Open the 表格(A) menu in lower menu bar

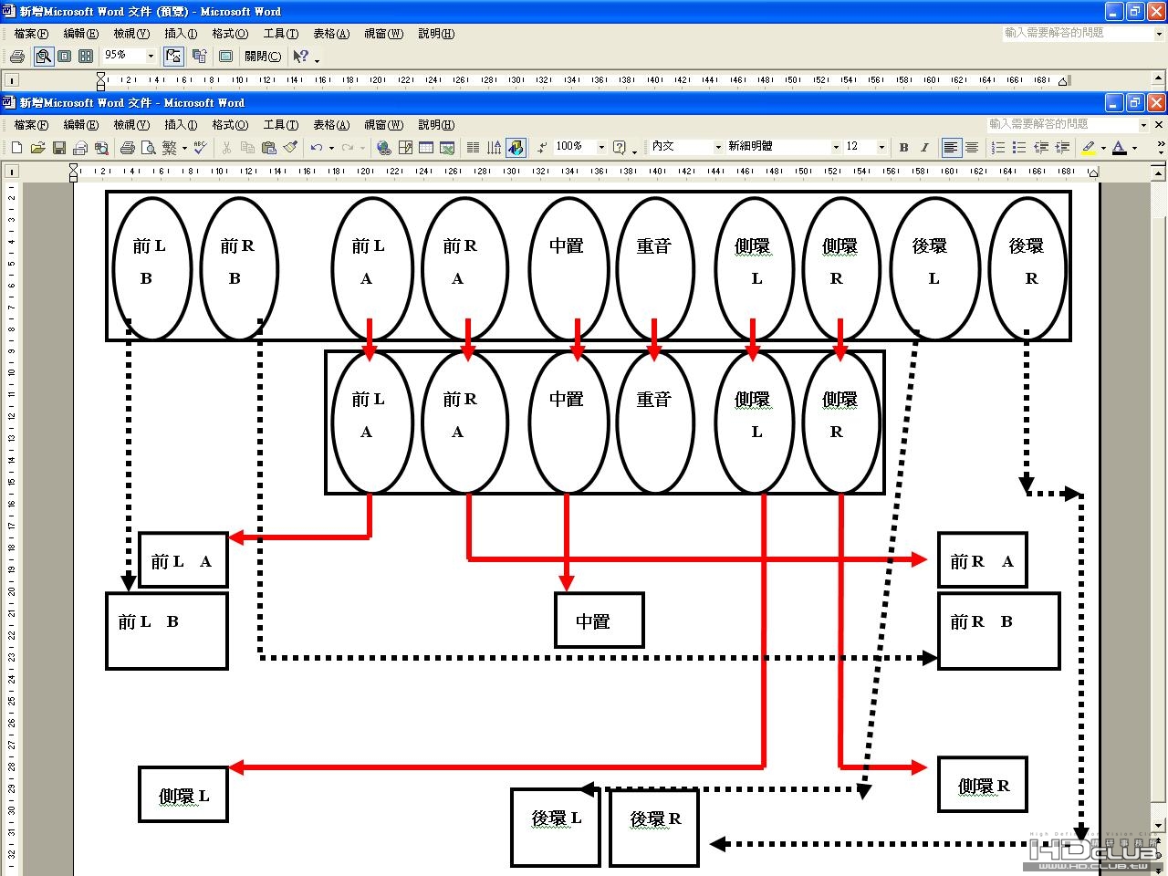click(331, 125)
